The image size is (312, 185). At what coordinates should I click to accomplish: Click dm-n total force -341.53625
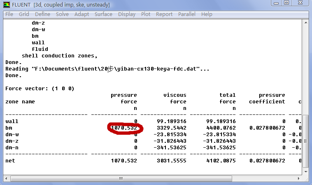pyautogui.click(x=219, y=148)
